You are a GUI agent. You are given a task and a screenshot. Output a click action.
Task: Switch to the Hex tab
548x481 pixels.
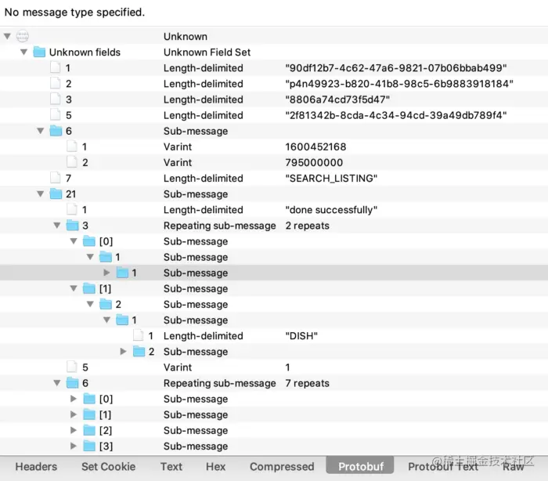point(215,466)
